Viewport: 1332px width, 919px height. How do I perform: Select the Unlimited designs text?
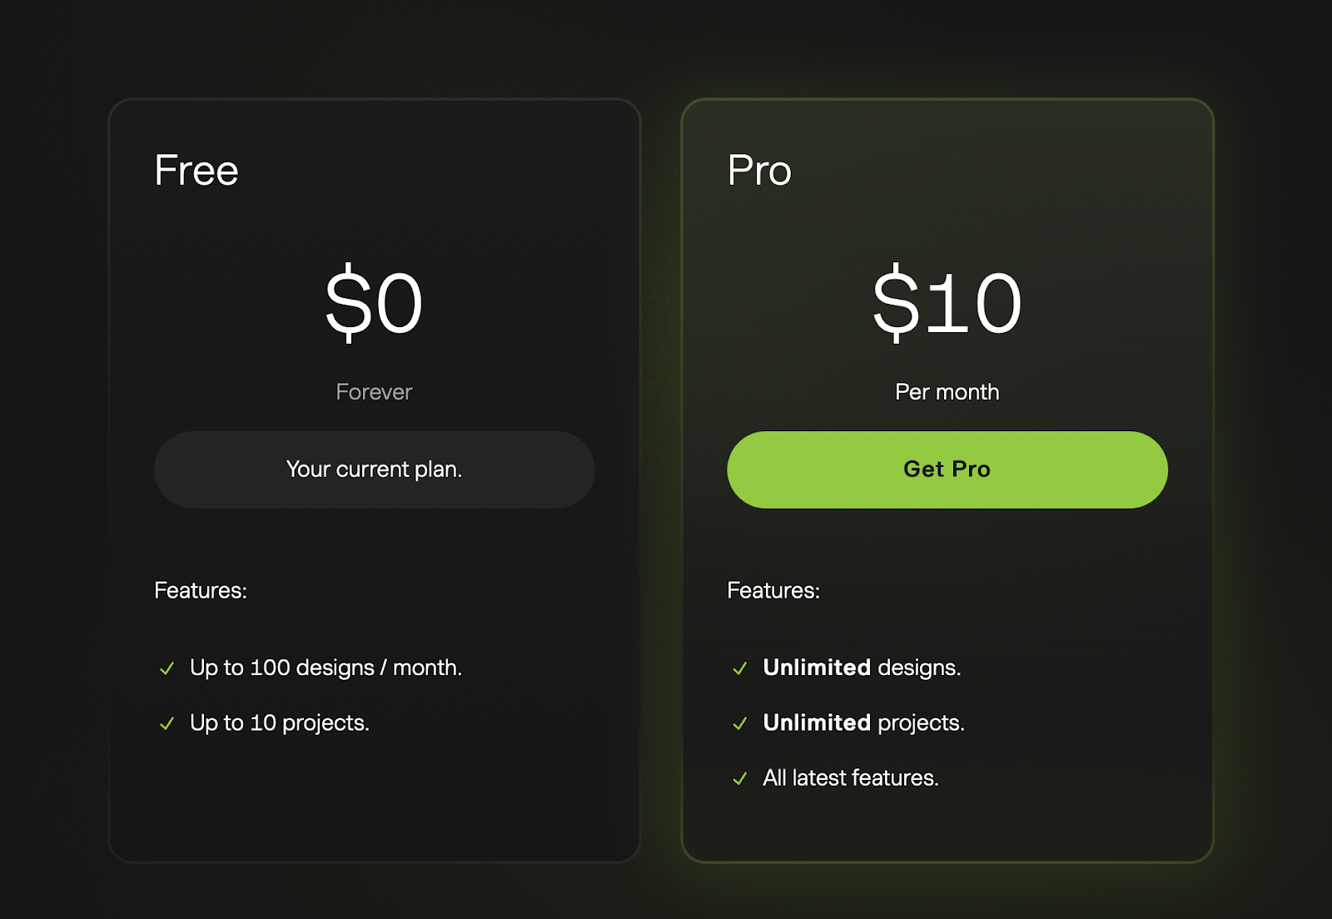coord(862,668)
